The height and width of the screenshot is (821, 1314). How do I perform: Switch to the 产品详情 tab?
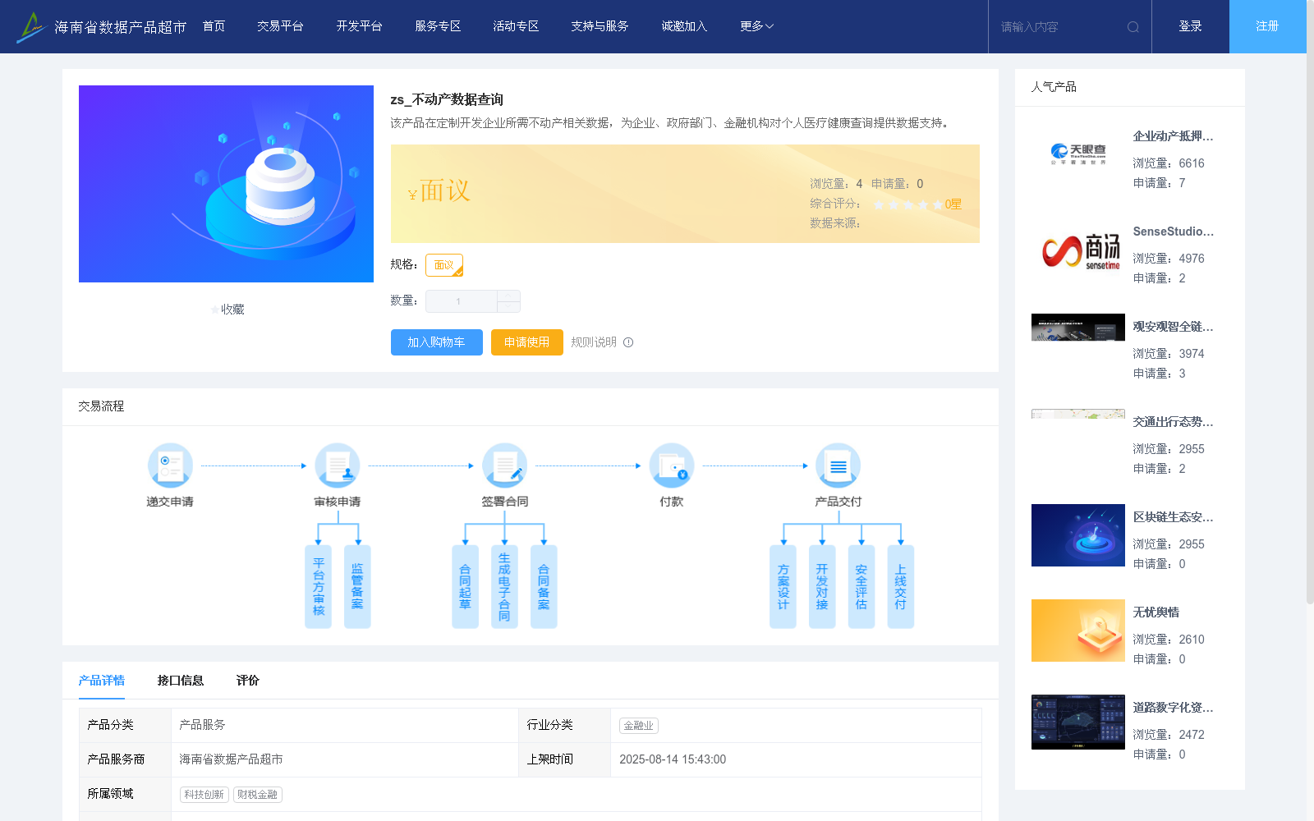tap(102, 681)
